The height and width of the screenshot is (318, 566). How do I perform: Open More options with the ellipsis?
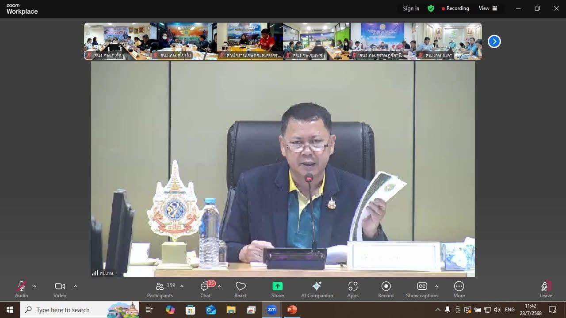pos(459,286)
